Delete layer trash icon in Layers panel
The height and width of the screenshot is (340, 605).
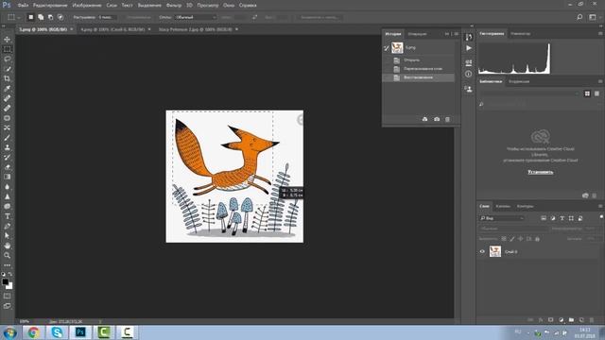[x=592, y=320]
